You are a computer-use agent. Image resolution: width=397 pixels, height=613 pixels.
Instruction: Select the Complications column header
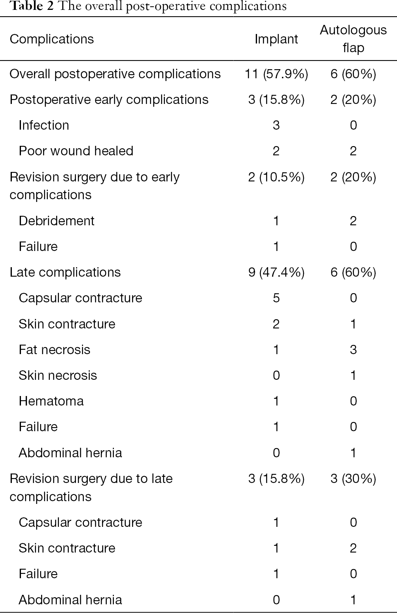click(x=52, y=39)
